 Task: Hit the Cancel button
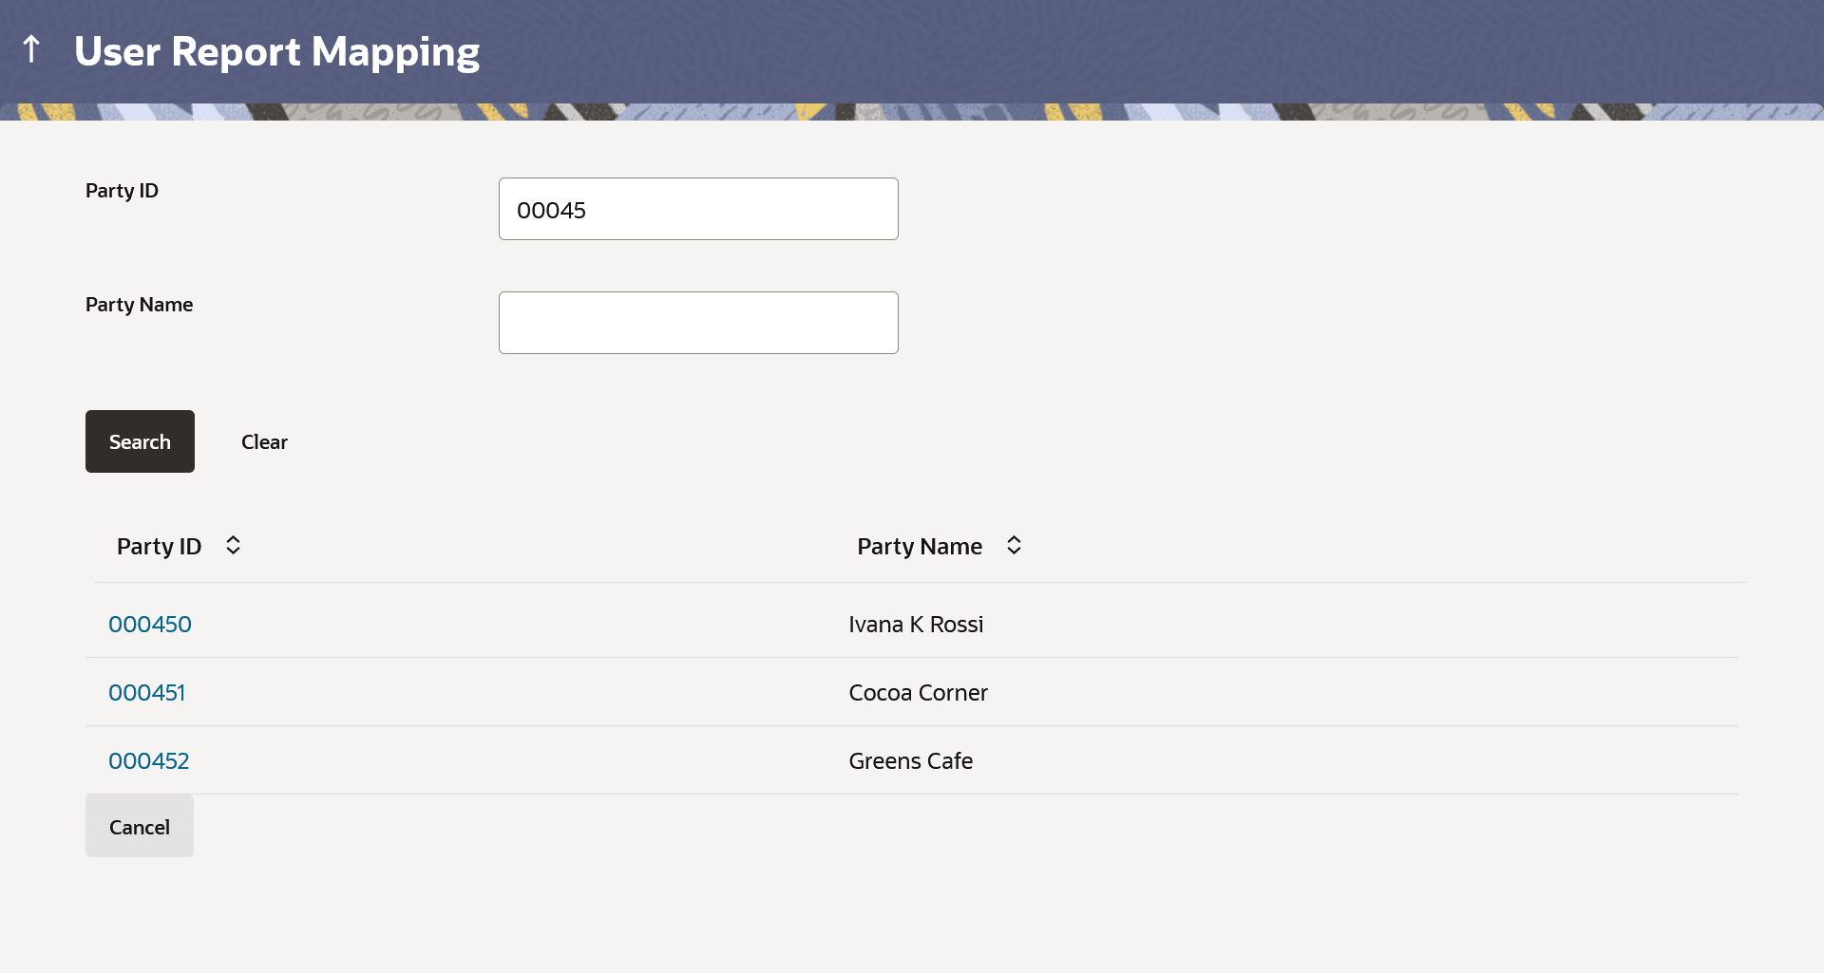140,827
